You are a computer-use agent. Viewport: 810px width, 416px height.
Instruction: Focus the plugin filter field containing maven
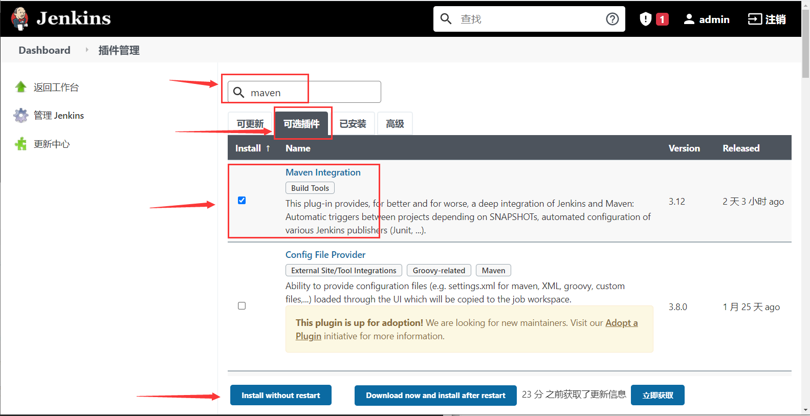304,92
